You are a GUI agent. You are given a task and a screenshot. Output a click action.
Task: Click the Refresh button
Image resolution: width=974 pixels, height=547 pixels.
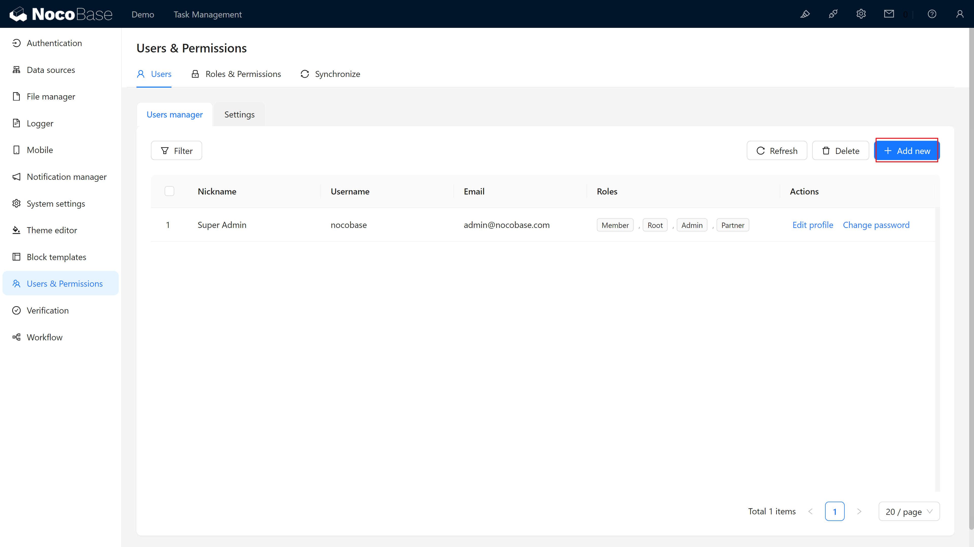coord(777,151)
